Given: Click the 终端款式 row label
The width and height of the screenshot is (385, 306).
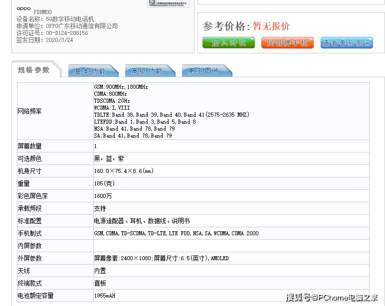Looking at the screenshot, I should (x=29, y=284).
